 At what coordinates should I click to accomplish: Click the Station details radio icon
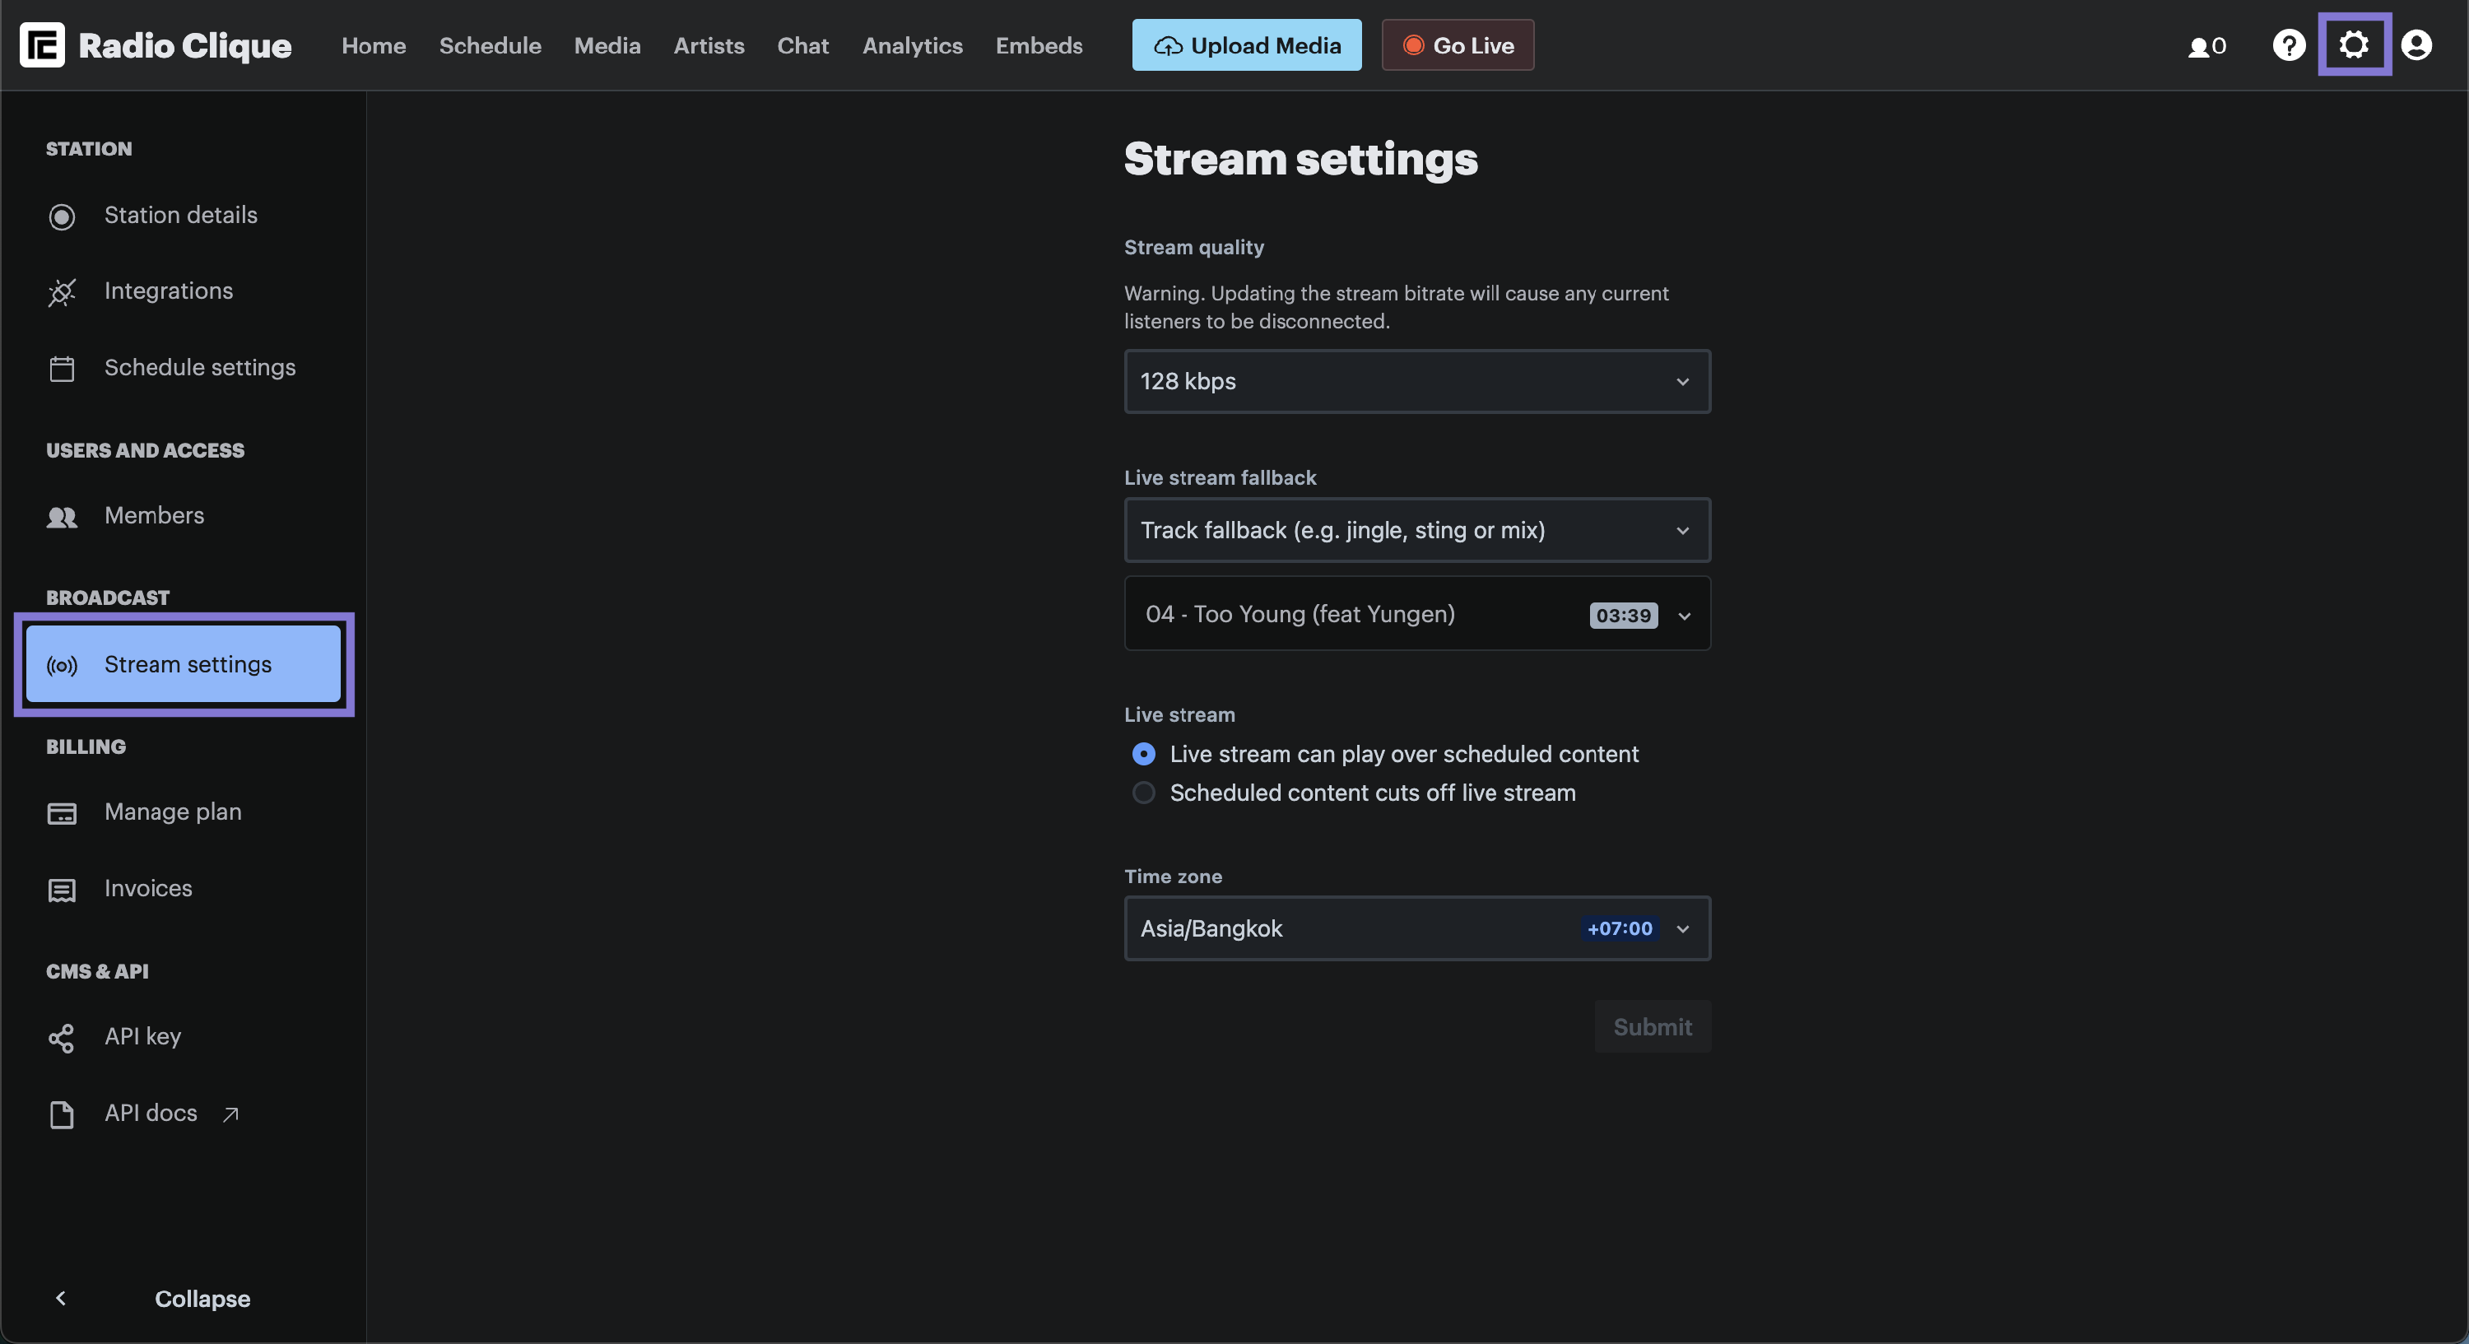click(62, 216)
